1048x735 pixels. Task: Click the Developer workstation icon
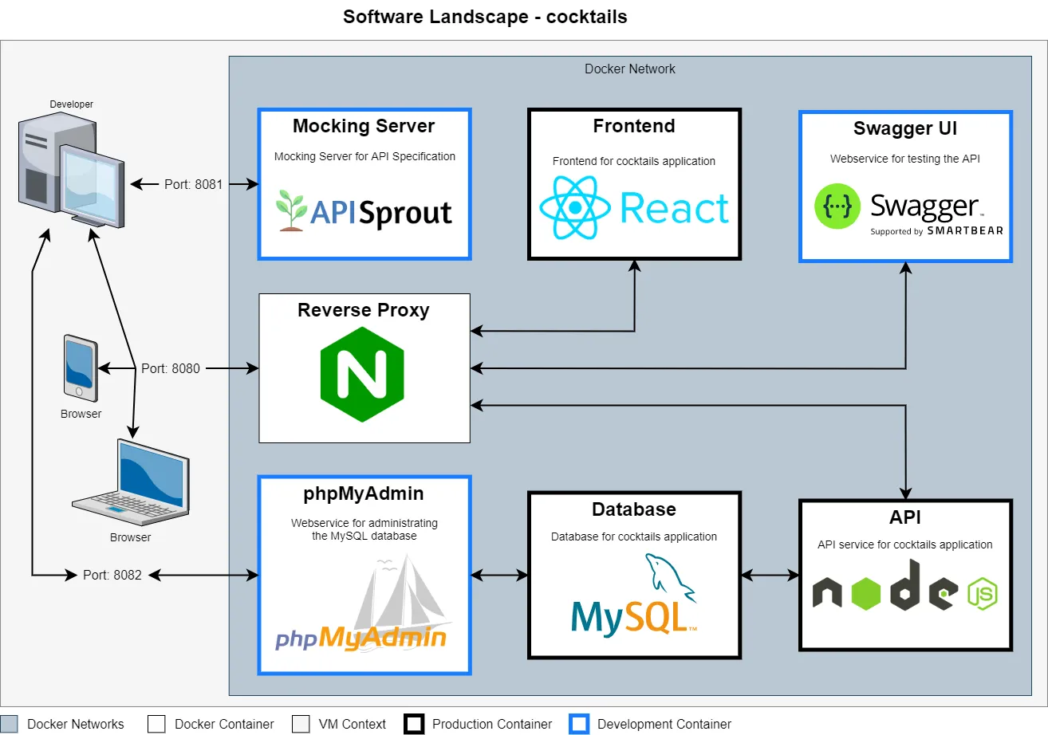click(x=70, y=167)
